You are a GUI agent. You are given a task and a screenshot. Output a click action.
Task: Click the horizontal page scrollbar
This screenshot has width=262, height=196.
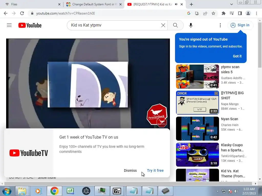point(128,183)
